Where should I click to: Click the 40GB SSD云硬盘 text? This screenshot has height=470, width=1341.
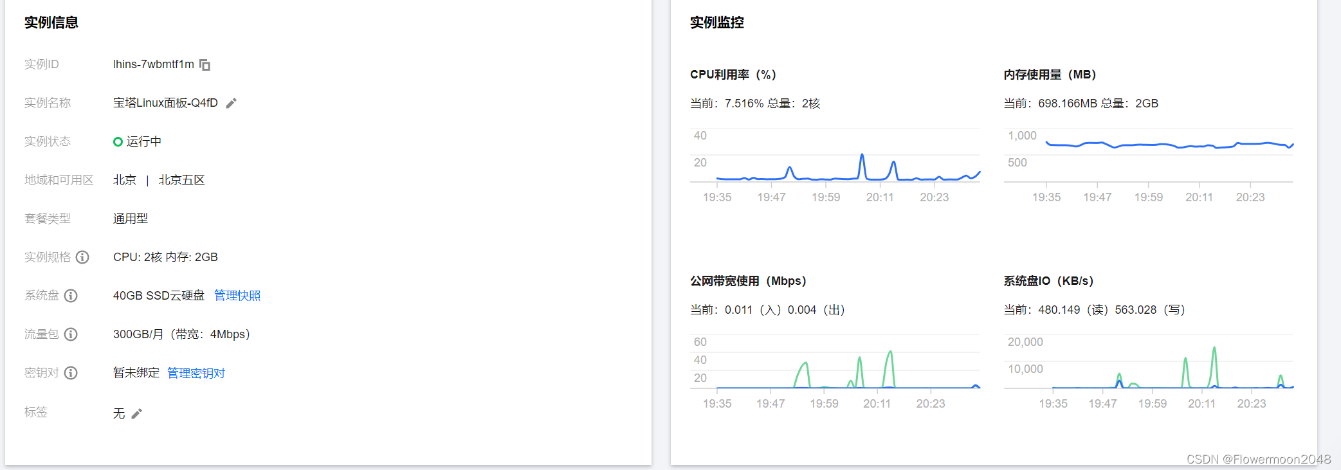(159, 296)
